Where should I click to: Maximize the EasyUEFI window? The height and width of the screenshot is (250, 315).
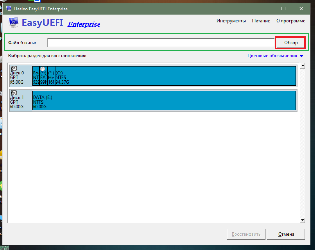click(283, 9)
